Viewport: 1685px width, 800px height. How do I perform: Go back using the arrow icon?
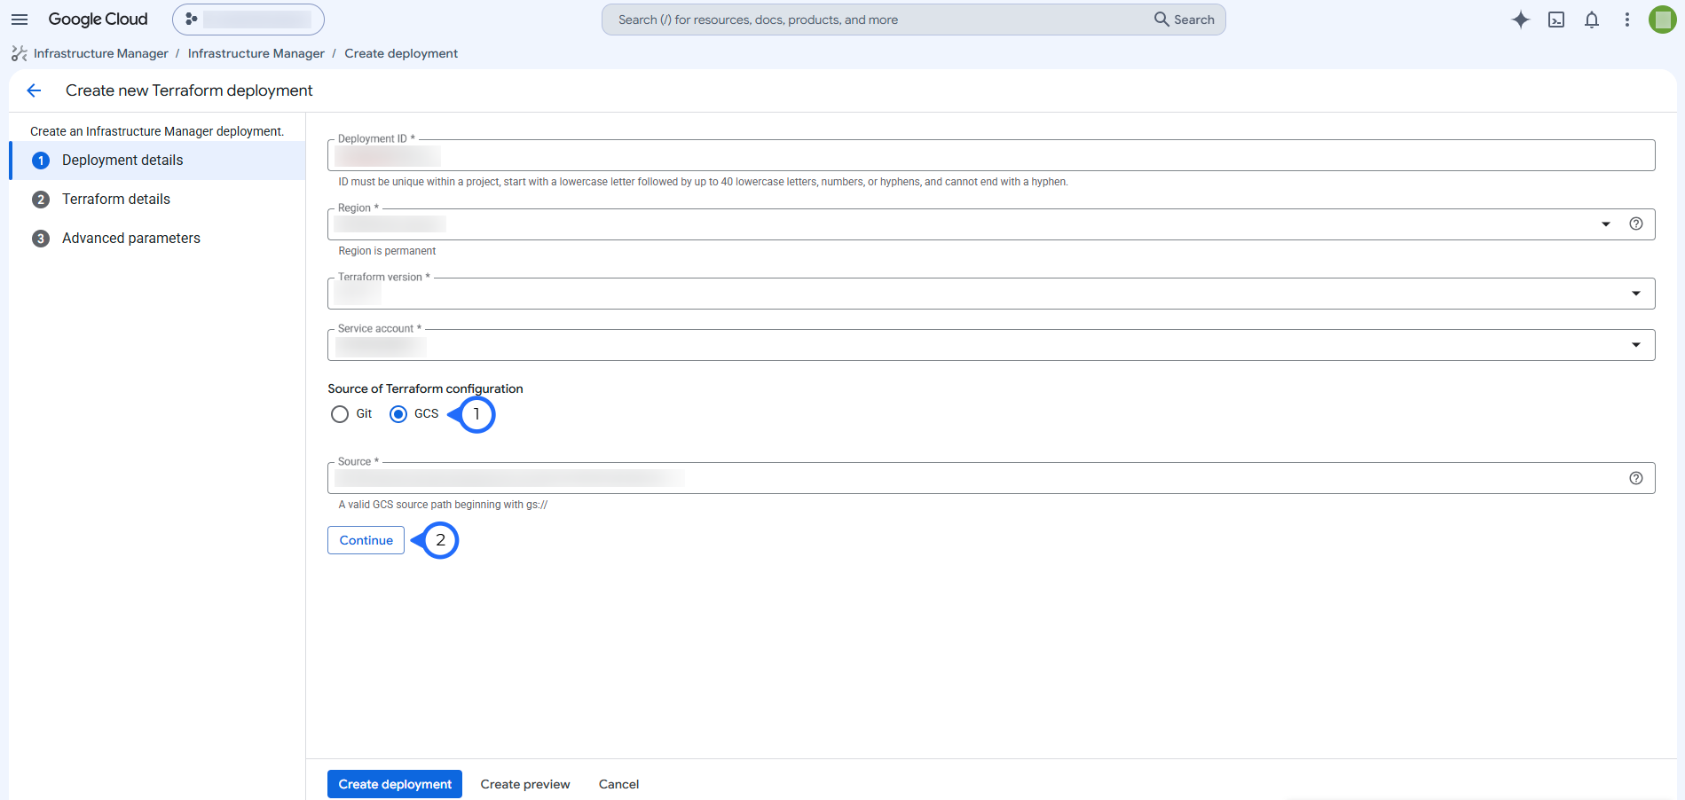[x=34, y=90]
